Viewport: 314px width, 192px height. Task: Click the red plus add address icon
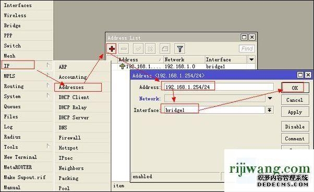112,49
